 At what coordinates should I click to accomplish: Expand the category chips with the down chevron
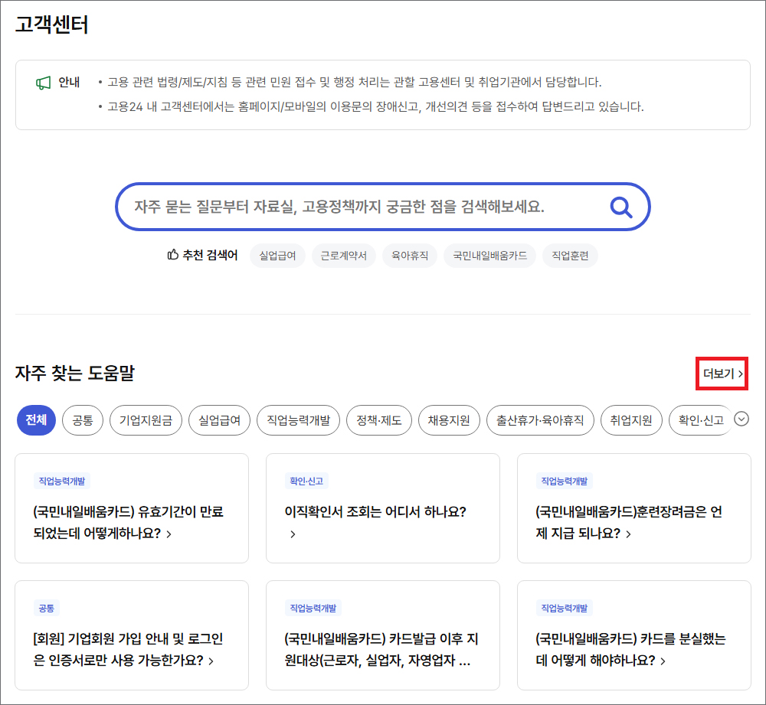pyautogui.click(x=740, y=419)
